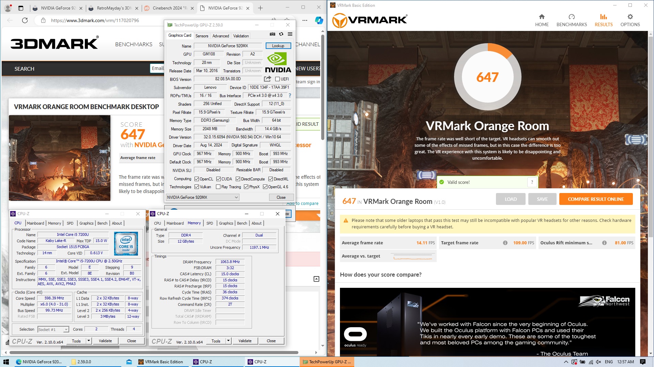Open Tools dropdown arrow in right CPU-Z window

228,341
